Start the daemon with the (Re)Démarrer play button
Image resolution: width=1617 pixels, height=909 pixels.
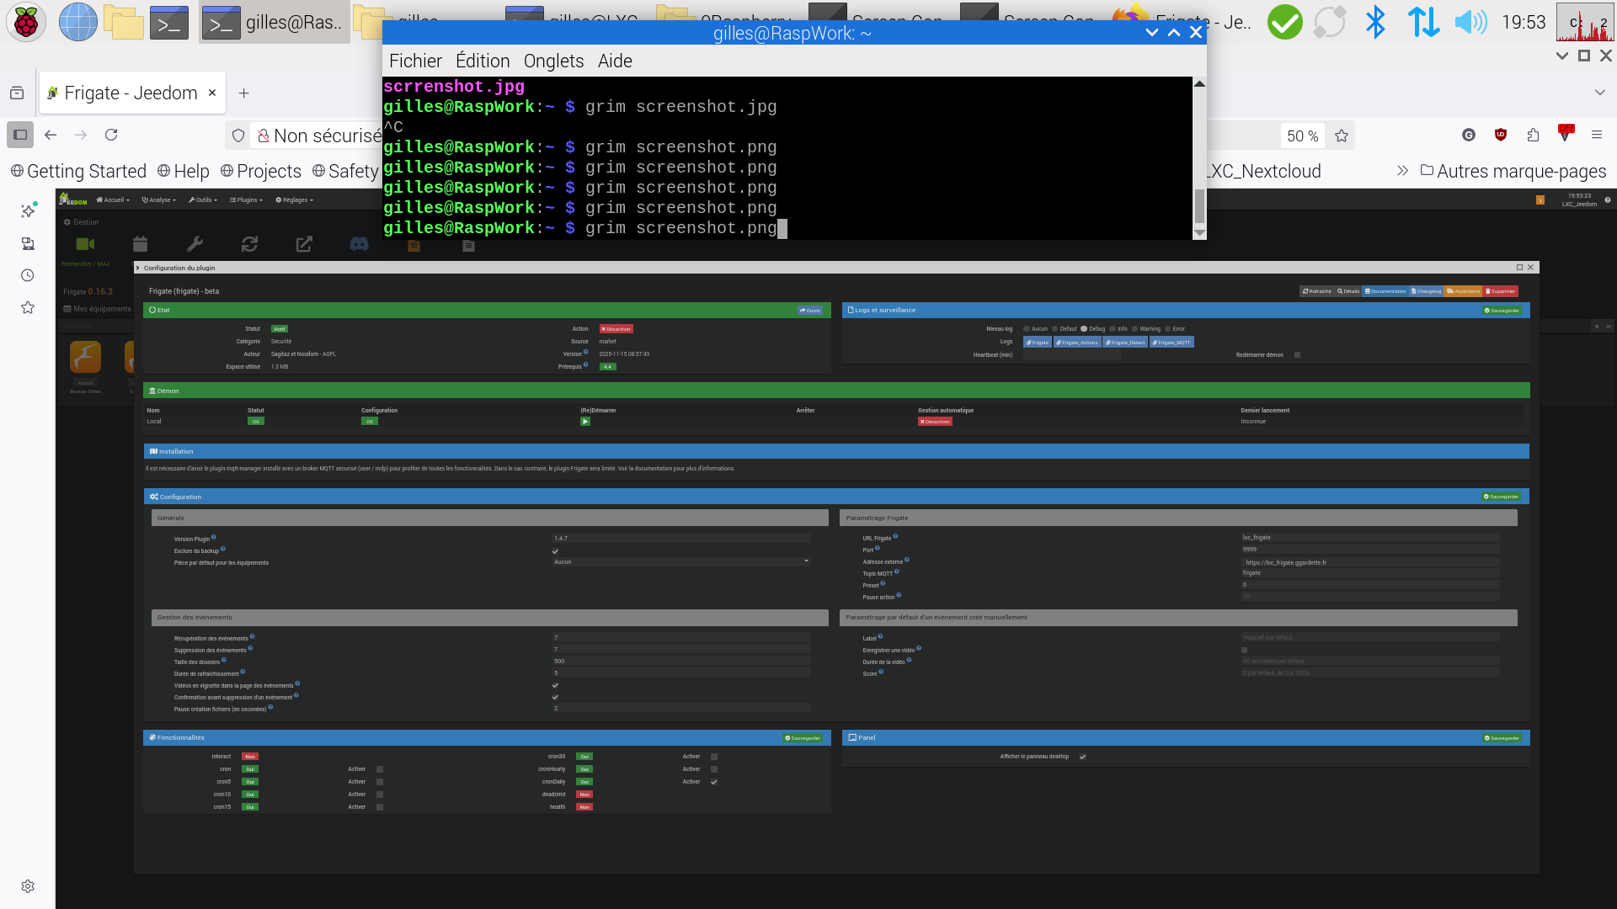[x=585, y=422]
